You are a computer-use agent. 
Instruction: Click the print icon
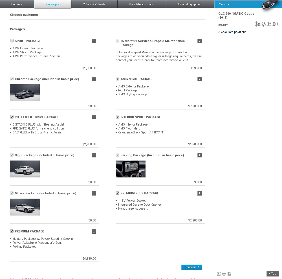click(x=224, y=274)
